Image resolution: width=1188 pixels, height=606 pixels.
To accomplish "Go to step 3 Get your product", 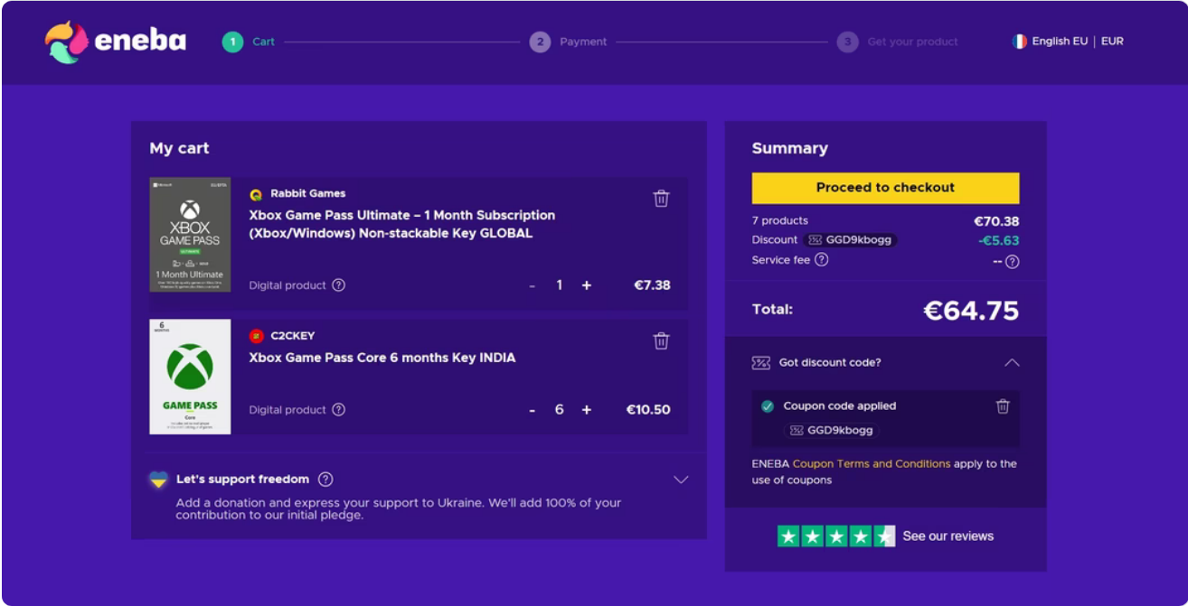I will pos(898,42).
